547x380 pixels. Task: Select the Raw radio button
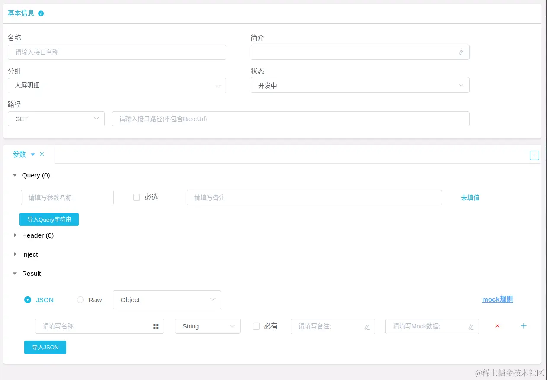pos(80,299)
